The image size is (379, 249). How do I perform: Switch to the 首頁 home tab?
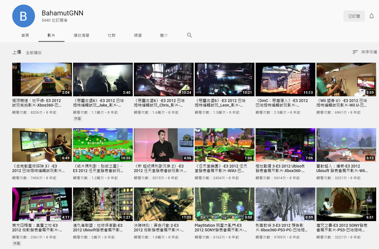tap(25, 35)
